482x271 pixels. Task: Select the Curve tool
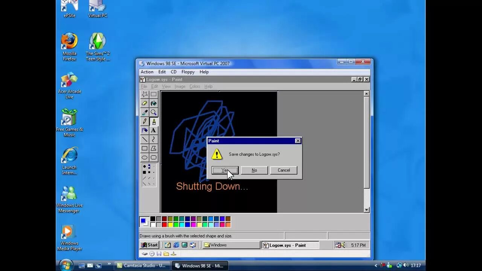(x=154, y=139)
